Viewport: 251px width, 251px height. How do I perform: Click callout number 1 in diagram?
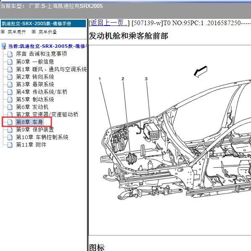100,79
